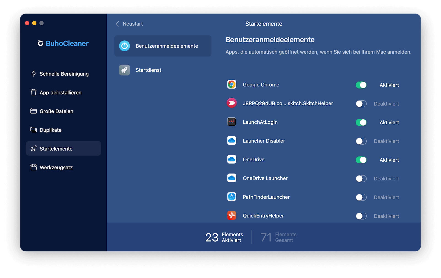The height and width of the screenshot is (278, 441).
Task: Click the 23 Elements Aktiviert counter
Action: 224,237
